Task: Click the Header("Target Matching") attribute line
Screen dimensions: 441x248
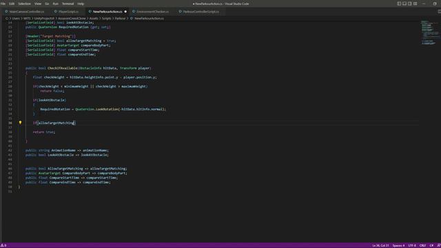Action: click(x=50, y=36)
